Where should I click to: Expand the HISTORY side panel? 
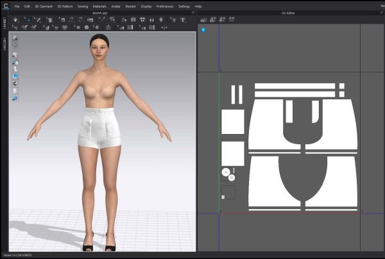[x=4, y=44]
